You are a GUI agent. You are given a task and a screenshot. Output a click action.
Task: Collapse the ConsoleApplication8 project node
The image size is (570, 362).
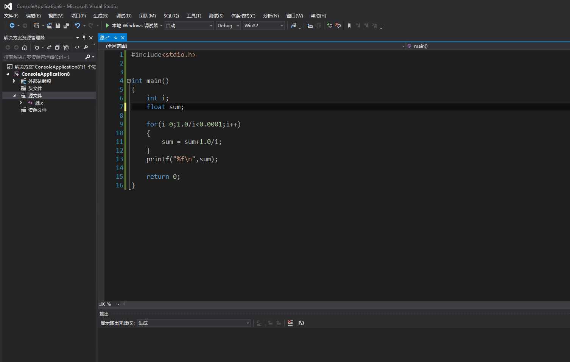pos(8,74)
